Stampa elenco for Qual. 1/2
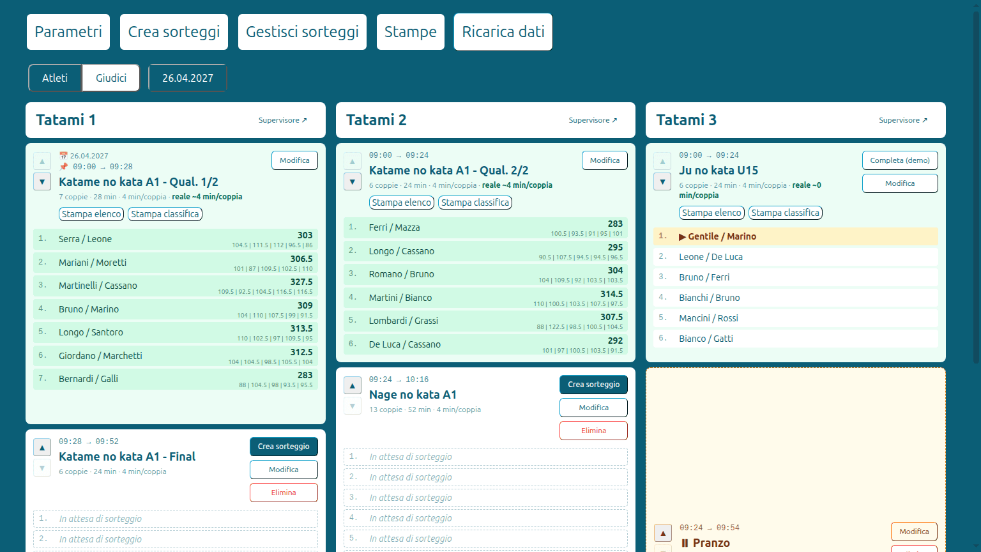 [91, 214]
